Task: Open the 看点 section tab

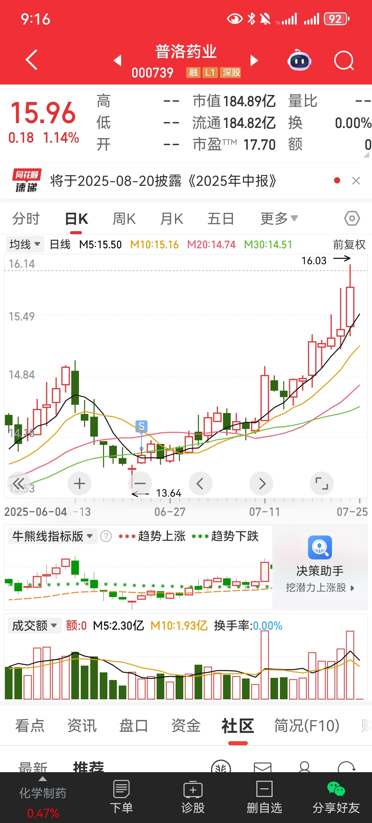Action: [x=30, y=726]
